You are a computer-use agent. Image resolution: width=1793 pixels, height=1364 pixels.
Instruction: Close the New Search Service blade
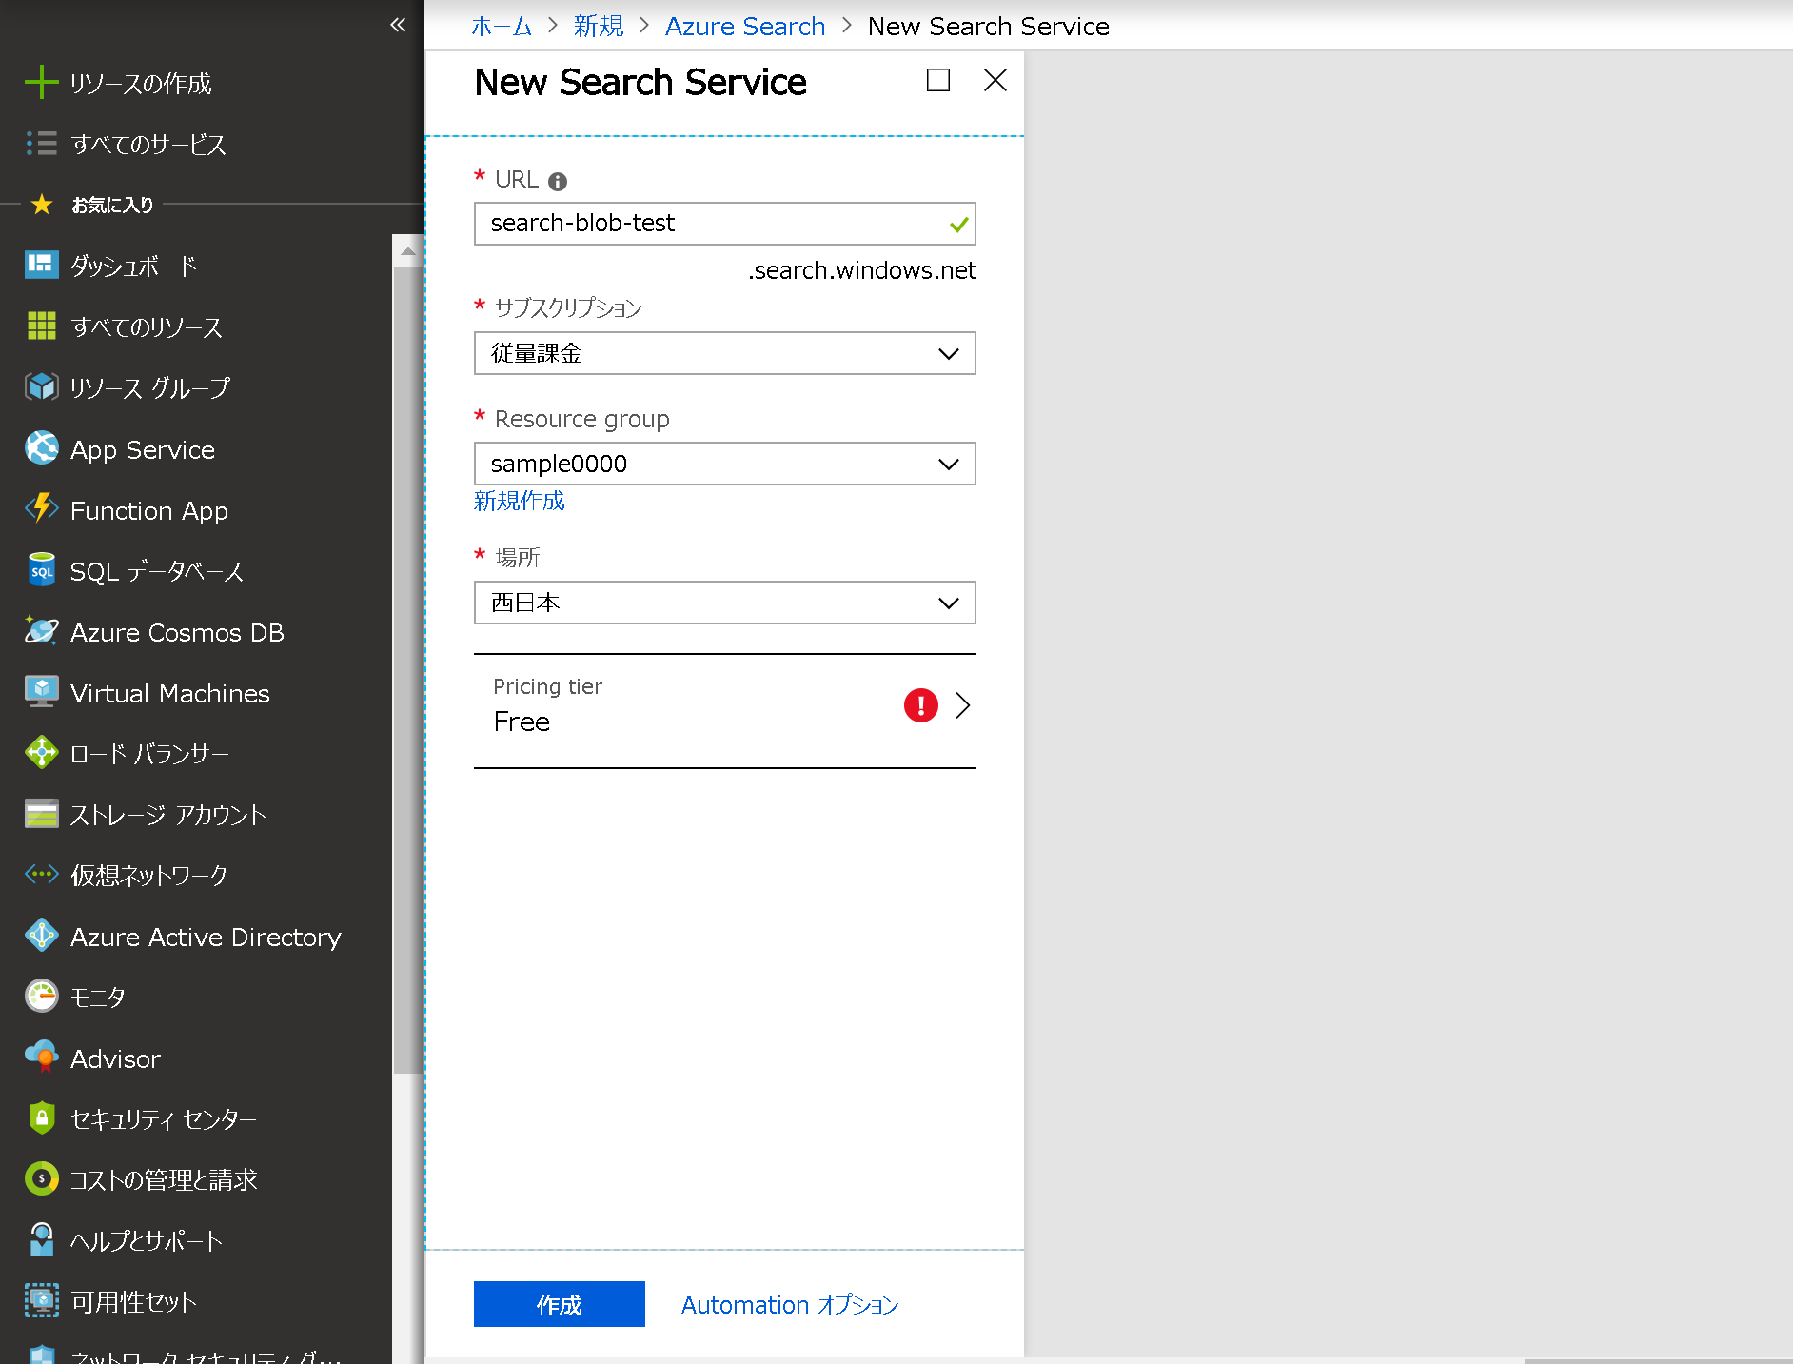pos(995,80)
